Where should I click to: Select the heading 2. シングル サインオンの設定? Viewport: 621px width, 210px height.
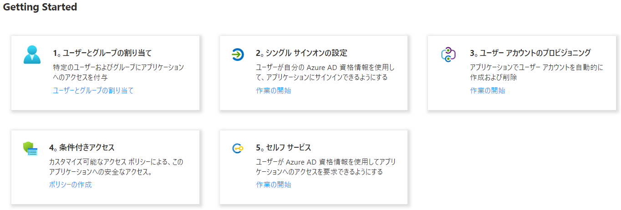coord(301,53)
